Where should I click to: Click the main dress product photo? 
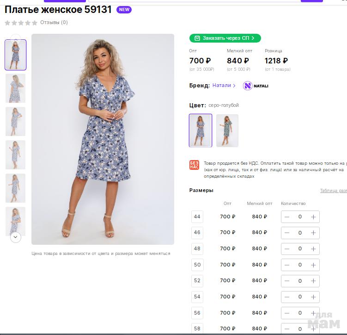point(103,139)
